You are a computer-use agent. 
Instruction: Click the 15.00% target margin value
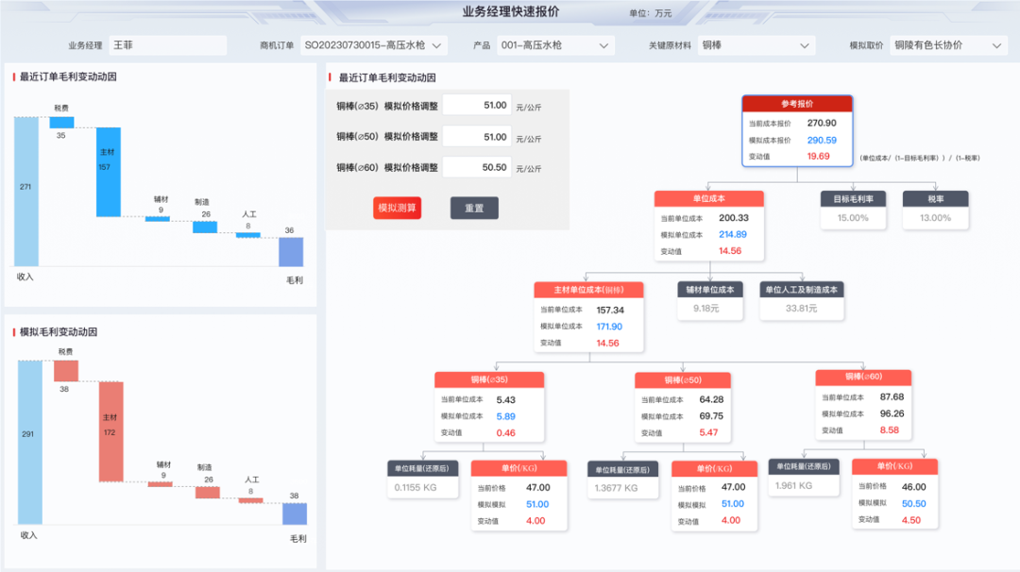click(853, 218)
